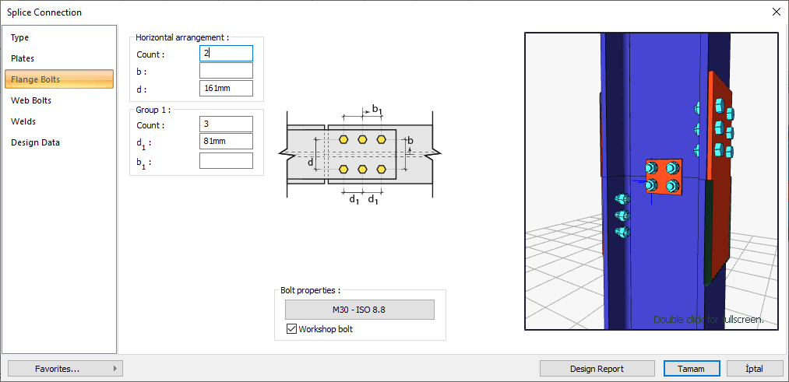Click the horizontal arrangement Count field
Image resolution: width=789 pixels, height=382 pixels.
click(226, 54)
